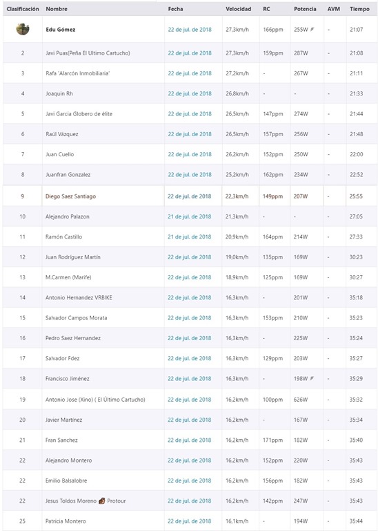This screenshot has width=378, height=531.
Task: Open Edu Gómez's activity date link
Action: (190, 30)
